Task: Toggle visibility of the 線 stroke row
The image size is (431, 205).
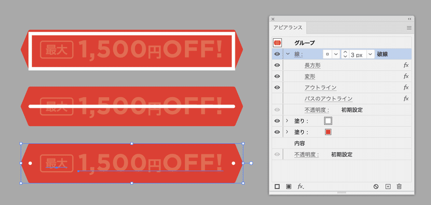Action: (277, 54)
